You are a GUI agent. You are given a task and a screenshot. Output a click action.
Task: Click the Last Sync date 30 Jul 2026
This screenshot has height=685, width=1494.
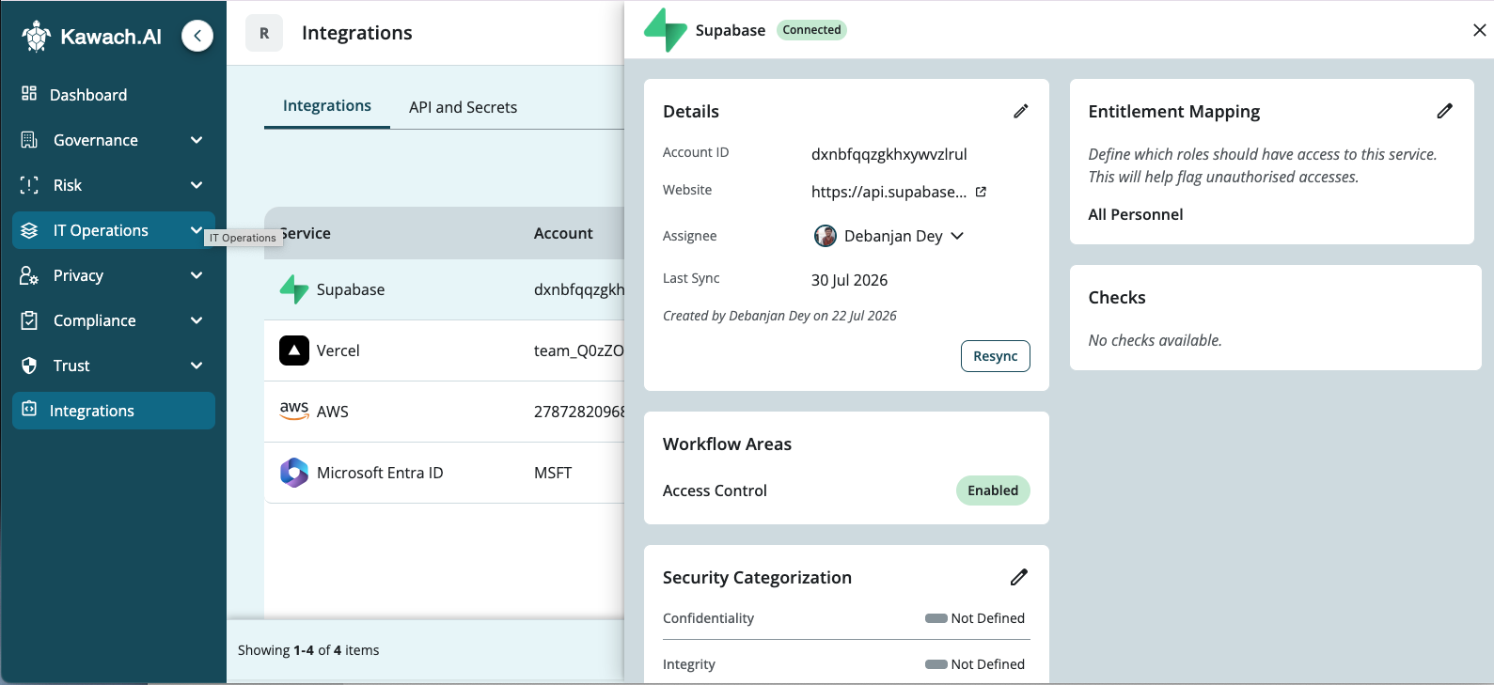click(849, 280)
